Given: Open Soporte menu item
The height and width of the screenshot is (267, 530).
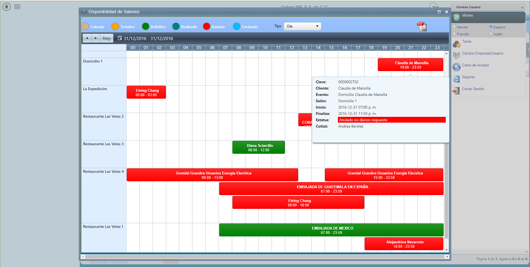Looking at the screenshot, I should tap(468, 77).
